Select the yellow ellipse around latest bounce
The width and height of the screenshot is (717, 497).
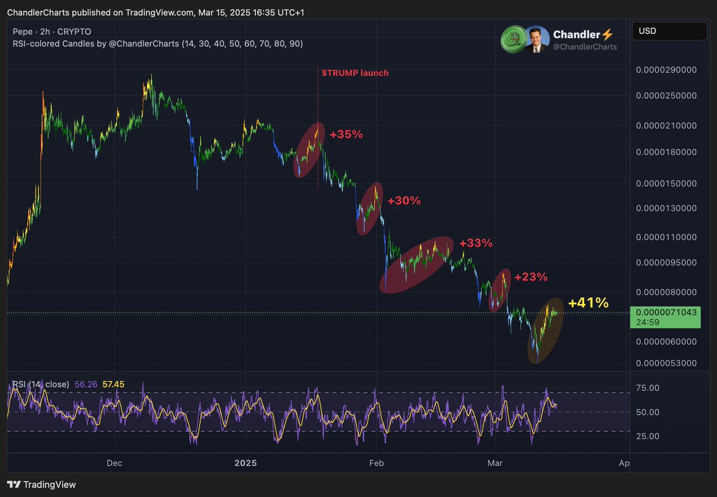pos(545,330)
